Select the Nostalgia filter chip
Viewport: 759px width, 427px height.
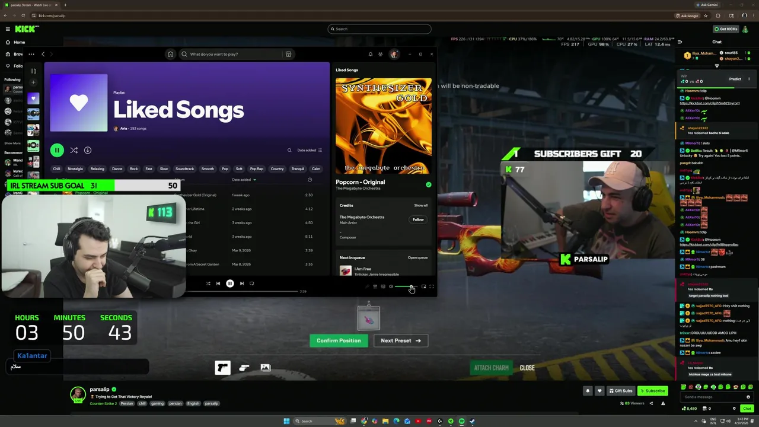[75, 168]
